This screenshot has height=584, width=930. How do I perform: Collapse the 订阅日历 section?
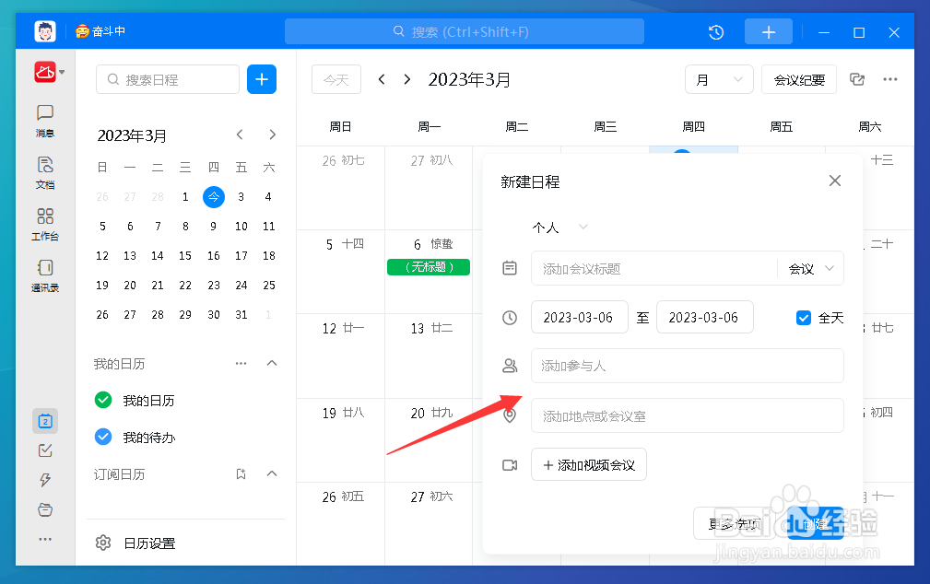272,473
